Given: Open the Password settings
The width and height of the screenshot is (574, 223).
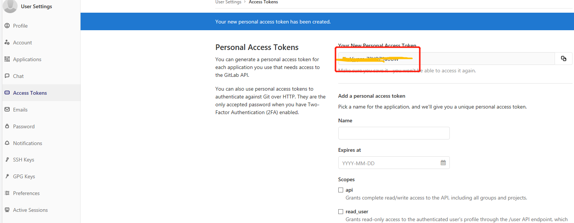Looking at the screenshot, I should (24, 126).
